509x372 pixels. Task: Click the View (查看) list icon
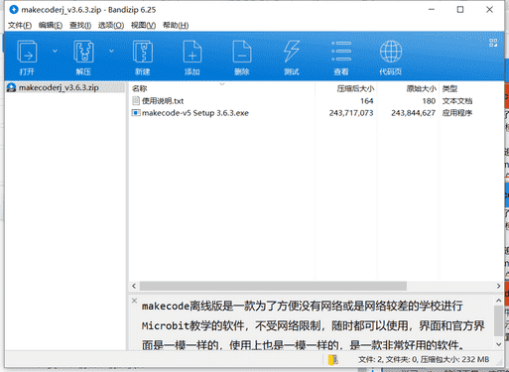(341, 52)
